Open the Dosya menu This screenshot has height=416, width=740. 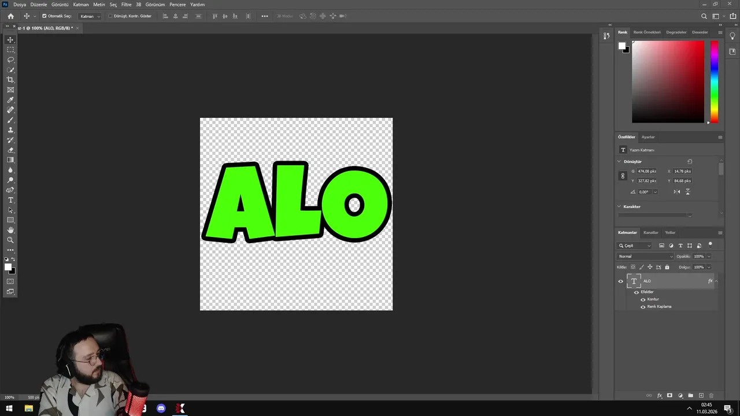[x=20, y=5]
